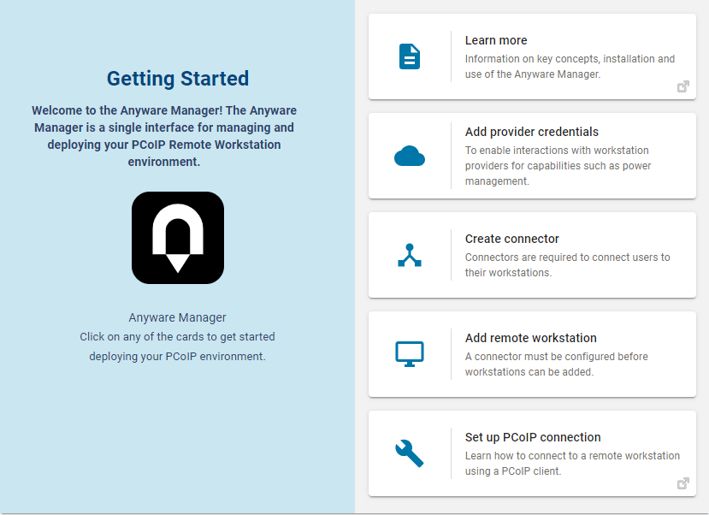Image resolution: width=709 pixels, height=515 pixels.
Task: Click description 'A connector must be configured before'
Action: tap(557, 364)
